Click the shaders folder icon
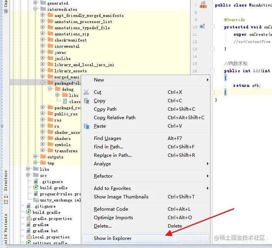 [x=50, y=138]
